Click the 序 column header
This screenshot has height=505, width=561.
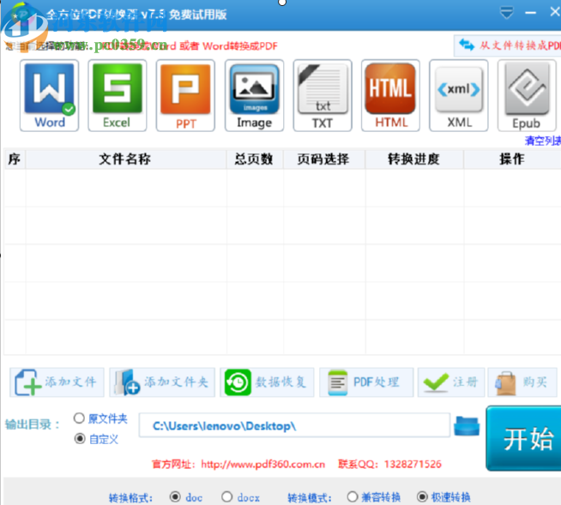pyautogui.click(x=15, y=159)
